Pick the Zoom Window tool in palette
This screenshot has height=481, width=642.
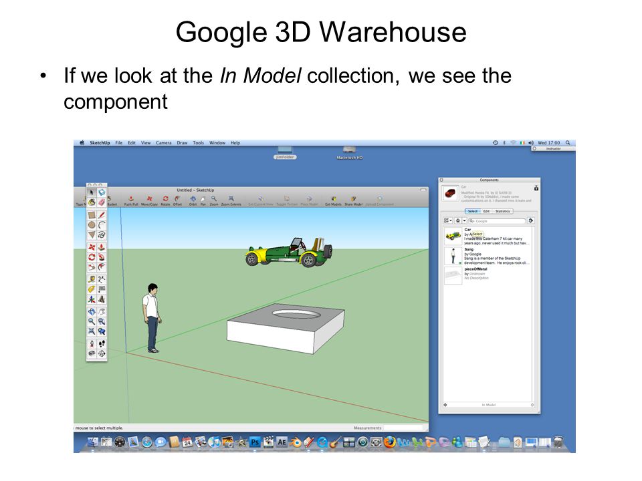pyautogui.click(x=102, y=322)
